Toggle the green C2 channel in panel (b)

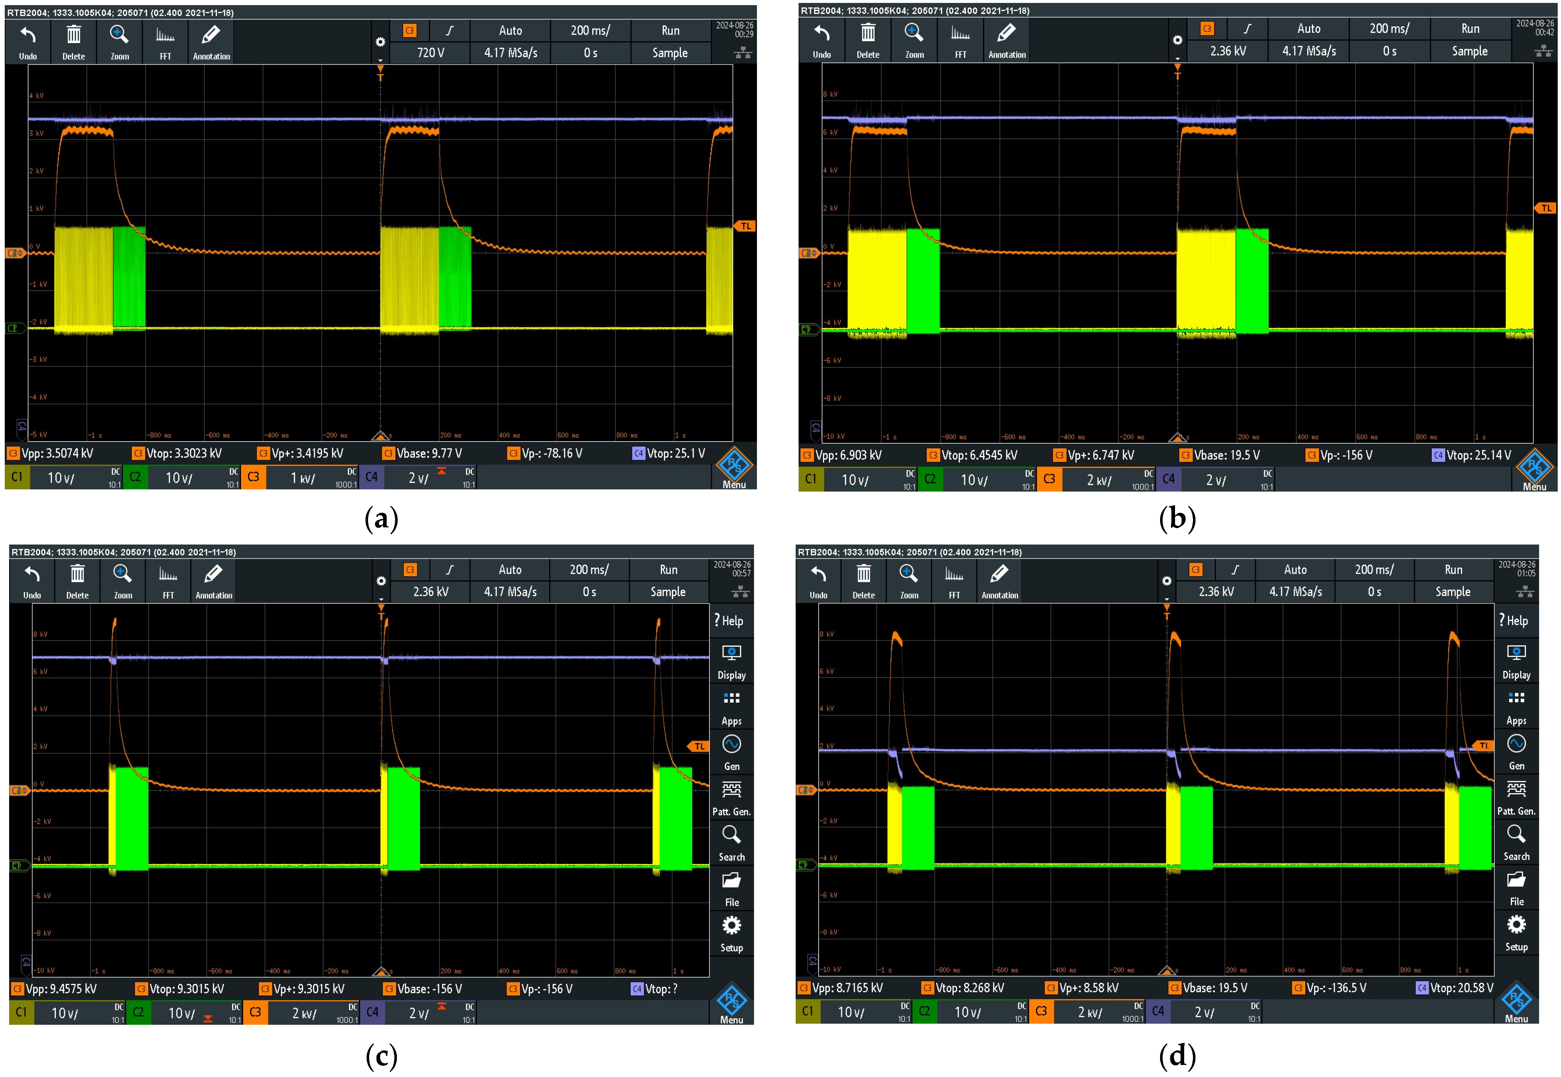coord(930,479)
